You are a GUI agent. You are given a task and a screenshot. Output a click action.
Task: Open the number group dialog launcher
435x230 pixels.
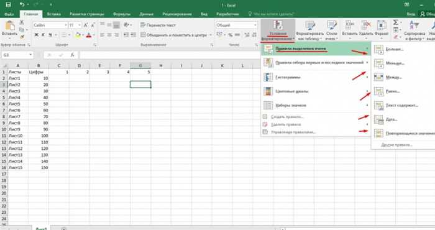click(x=256, y=45)
